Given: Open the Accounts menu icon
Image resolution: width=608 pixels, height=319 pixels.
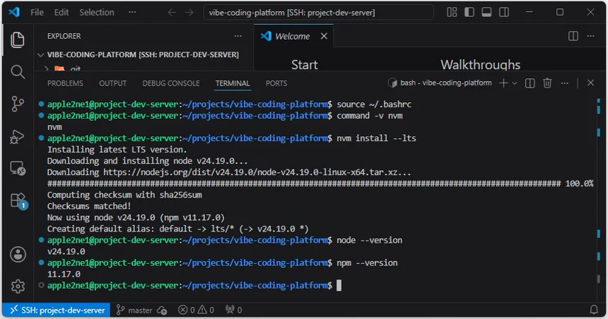Looking at the screenshot, I should point(18,254).
